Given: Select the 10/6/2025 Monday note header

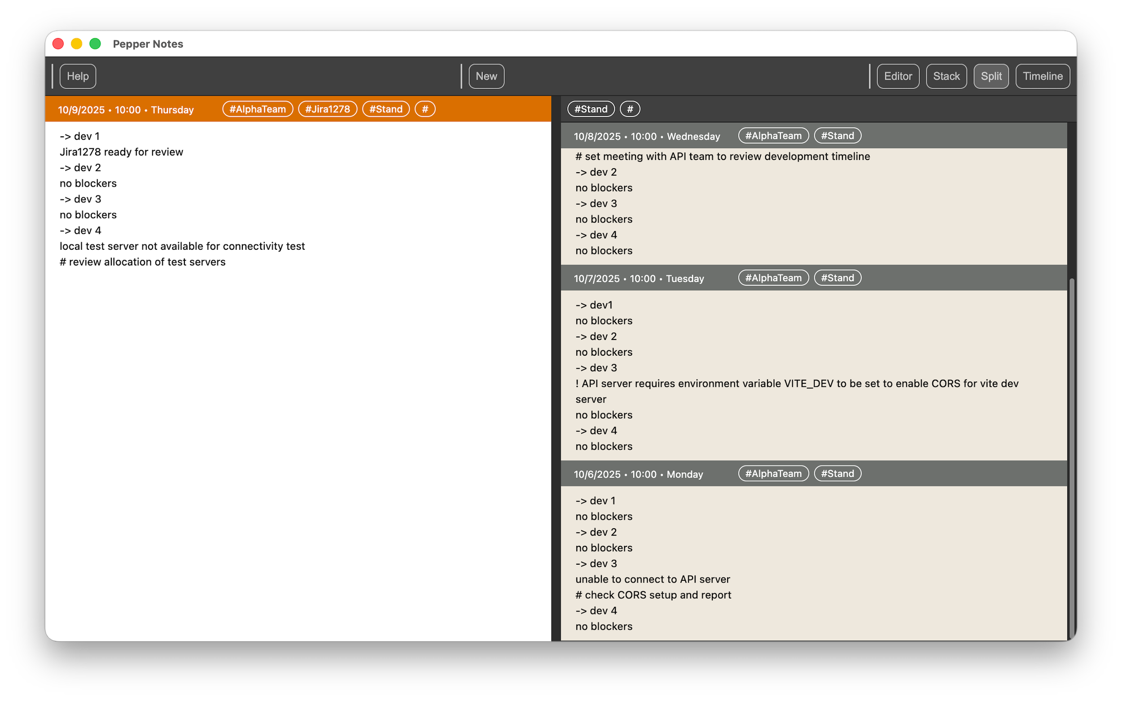Looking at the screenshot, I should pyautogui.click(x=638, y=475).
